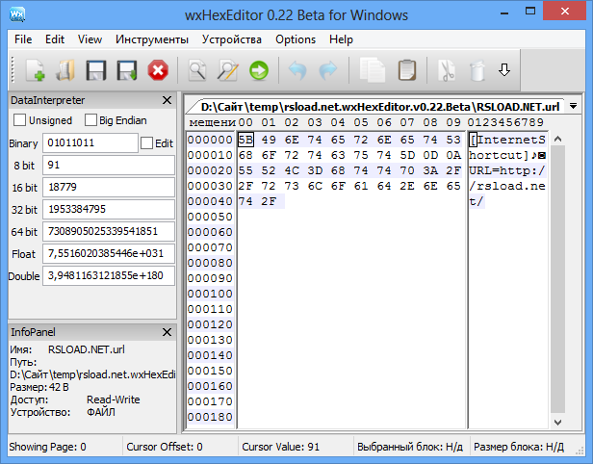Click the Выбранный блок status entry
This screenshot has width=593, height=464.
click(410, 447)
